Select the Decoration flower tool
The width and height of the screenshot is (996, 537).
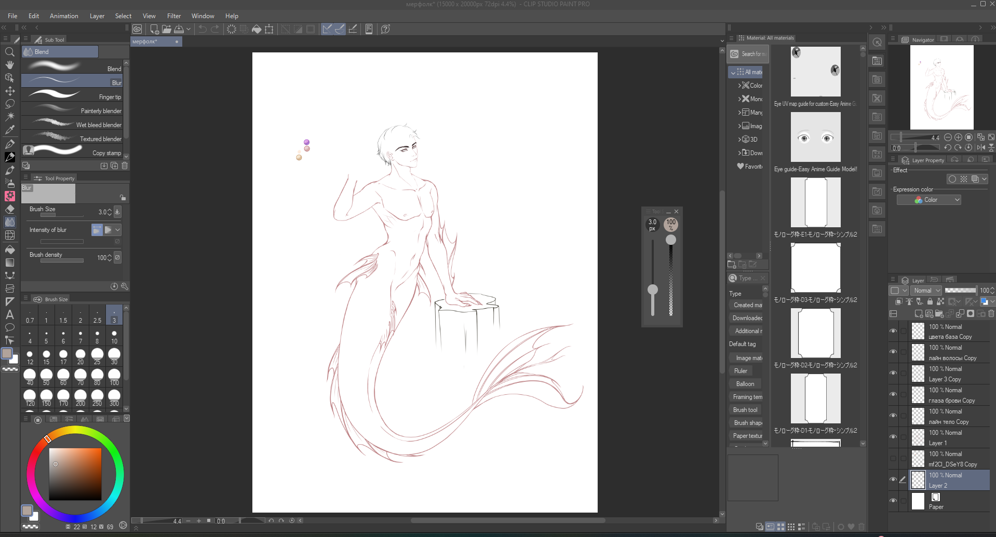9,196
